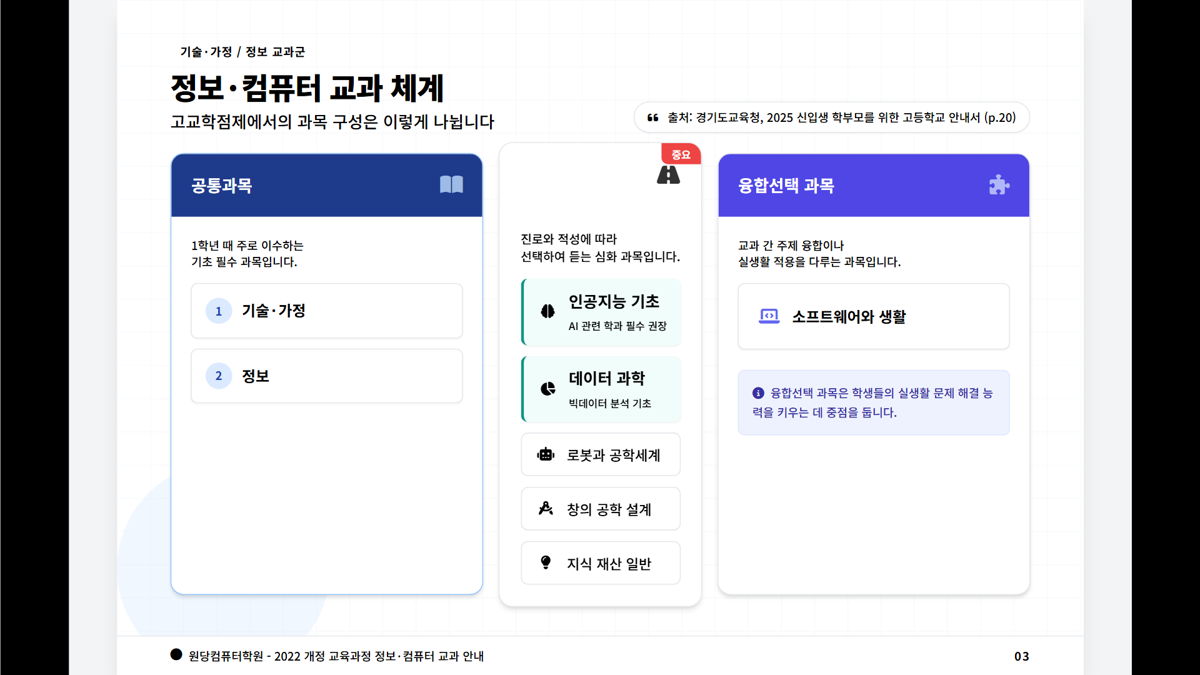
Task: Click number 1 circle badge
Action: pyautogui.click(x=219, y=311)
